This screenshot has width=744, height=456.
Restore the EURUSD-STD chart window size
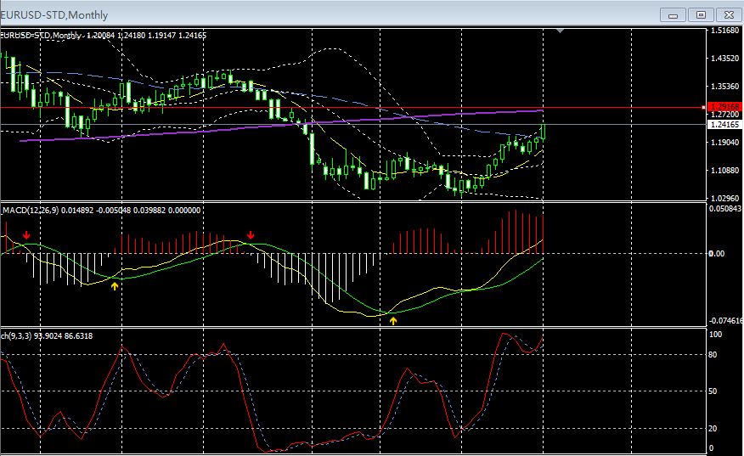tap(701, 14)
